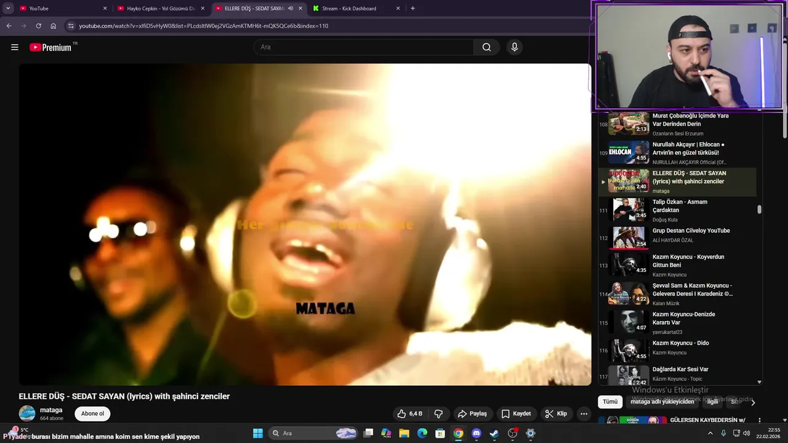The image size is (788, 443).
Task: Switch to Hayko Cepkin tab
Action: tap(160, 9)
